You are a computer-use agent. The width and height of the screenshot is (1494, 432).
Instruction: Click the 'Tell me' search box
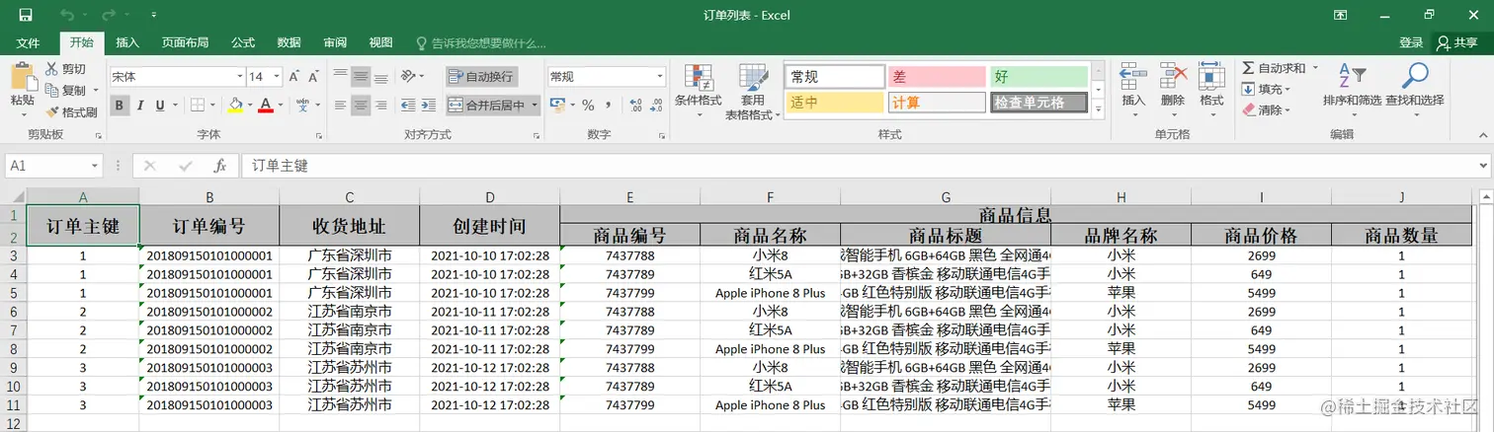point(482,42)
